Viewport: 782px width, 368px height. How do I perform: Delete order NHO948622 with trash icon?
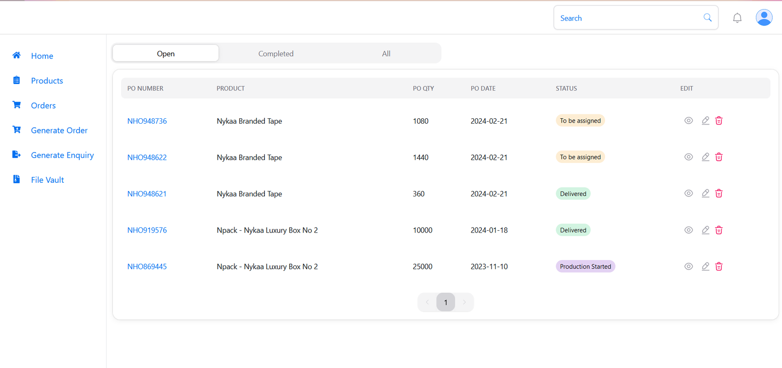(719, 157)
